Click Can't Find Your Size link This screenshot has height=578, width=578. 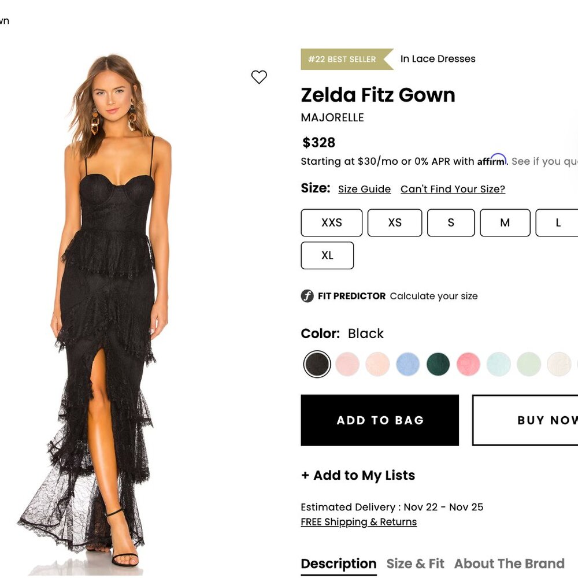(x=453, y=189)
